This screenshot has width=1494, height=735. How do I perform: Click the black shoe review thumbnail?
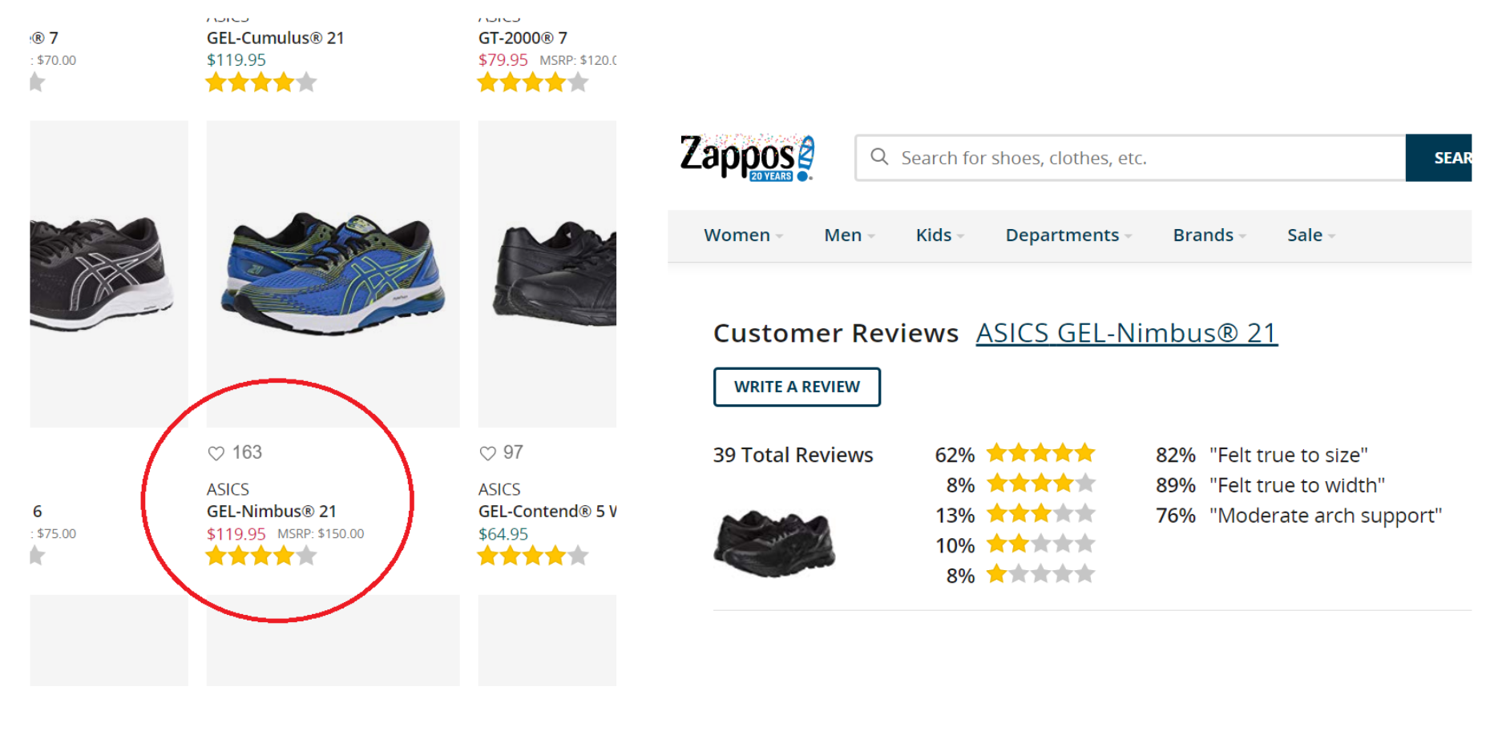(774, 543)
